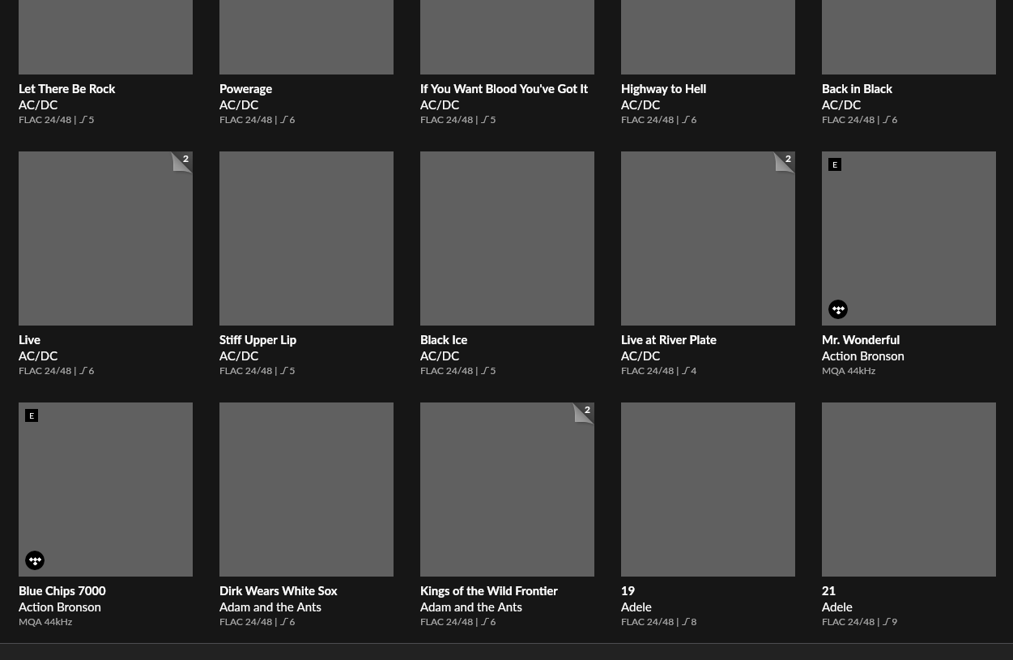The width and height of the screenshot is (1013, 660).
Task: Select Kings of the Wild Frontier title
Action: pos(488,591)
